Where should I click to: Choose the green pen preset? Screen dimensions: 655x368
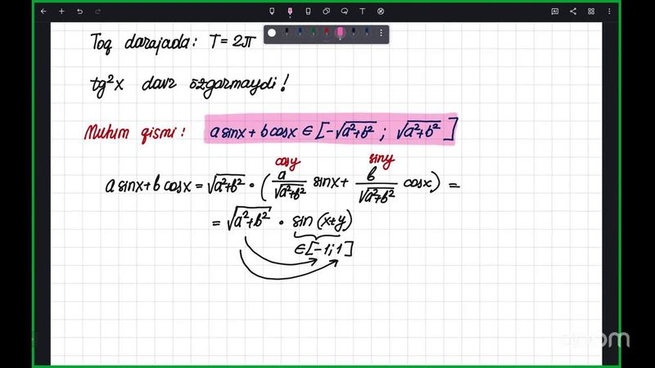click(x=313, y=34)
